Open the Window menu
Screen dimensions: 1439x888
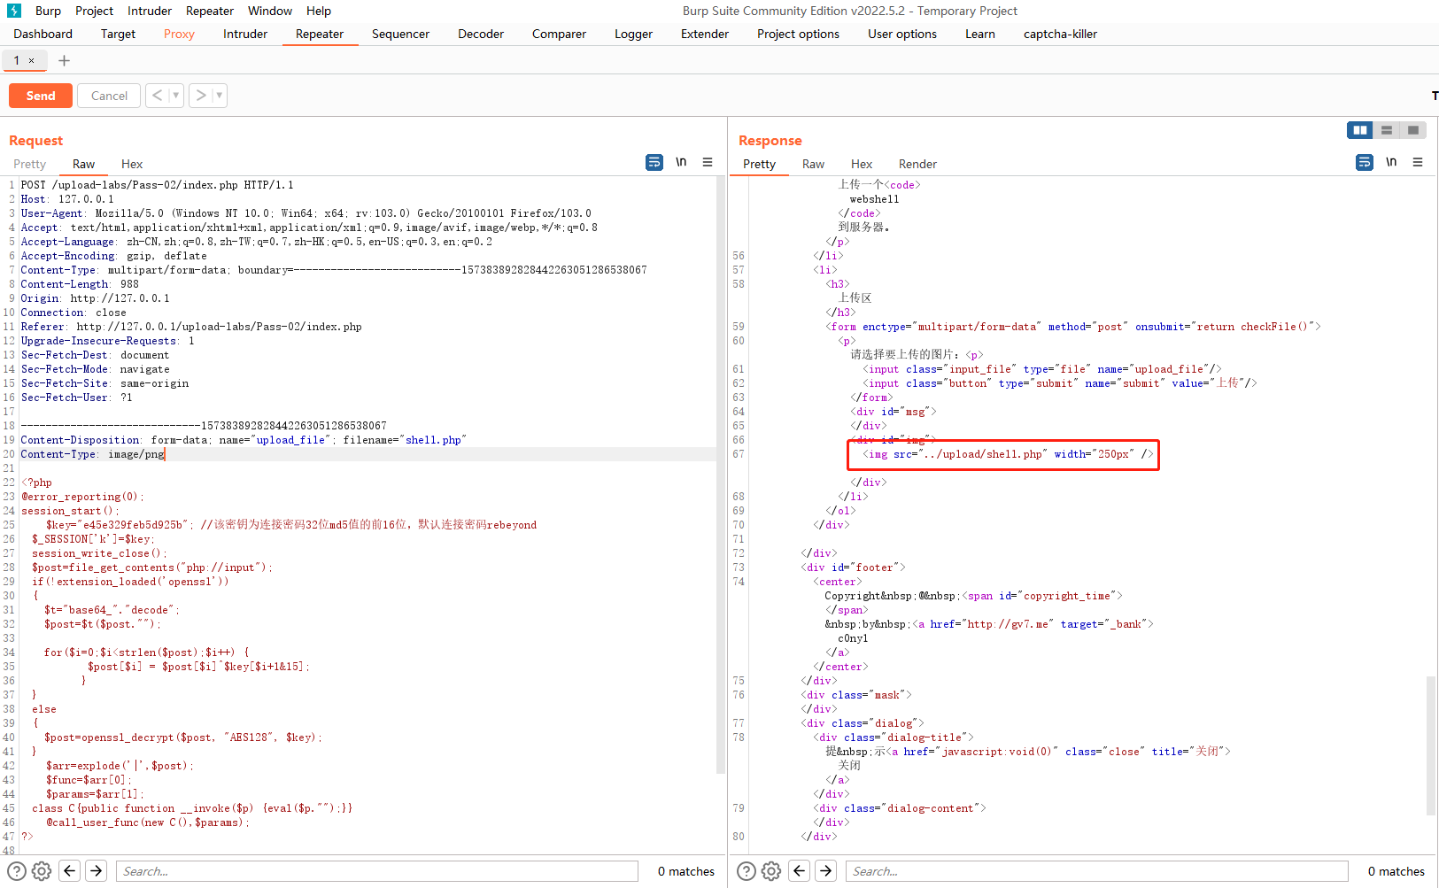tap(270, 11)
